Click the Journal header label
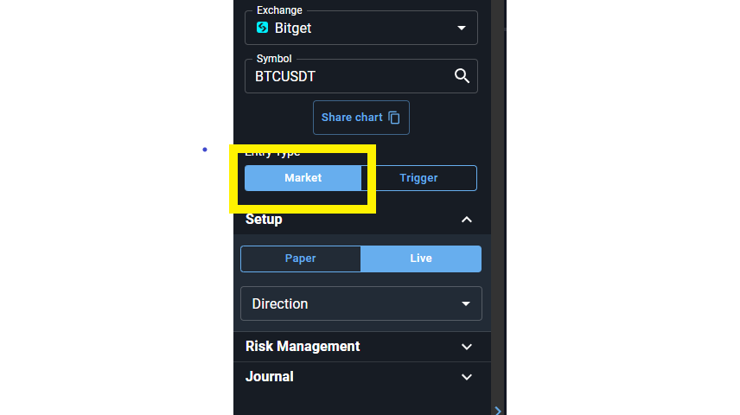The width and height of the screenshot is (740, 415). (x=270, y=377)
